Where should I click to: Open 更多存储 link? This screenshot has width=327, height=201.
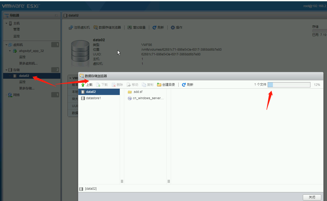coord(27,88)
